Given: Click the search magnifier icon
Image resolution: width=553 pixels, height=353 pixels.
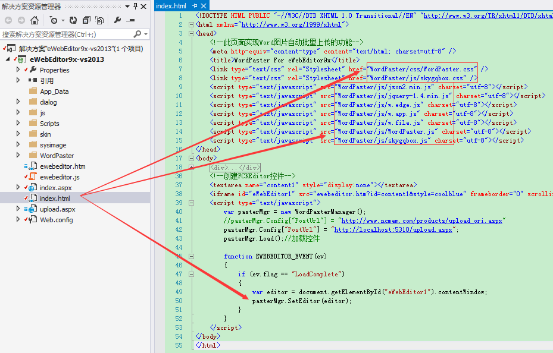Looking at the screenshot, I should (x=137, y=34).
